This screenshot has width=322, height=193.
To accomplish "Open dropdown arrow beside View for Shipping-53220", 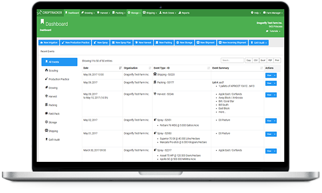I will coord(275,75).
